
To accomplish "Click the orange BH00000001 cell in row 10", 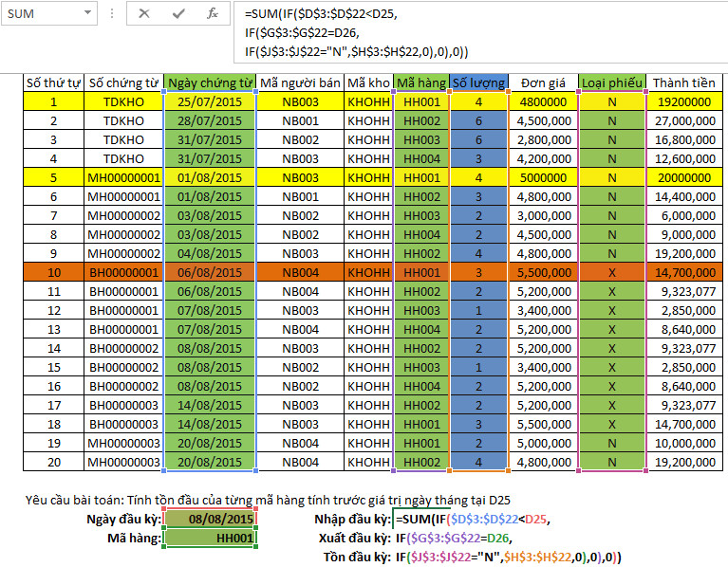I will tap(123, 272).
